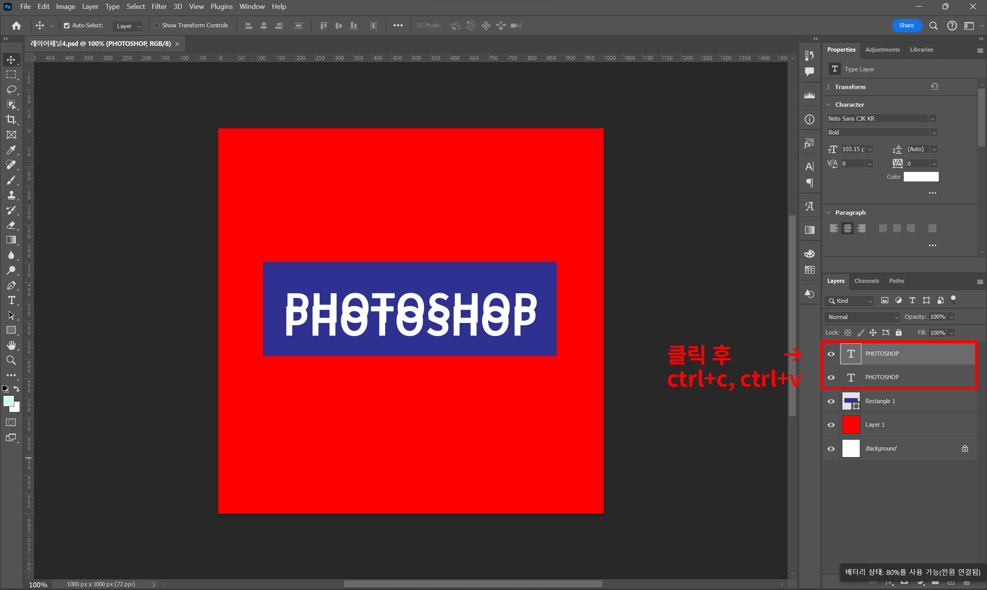Viewport: 987px width, 590px height.
Task: Open the white text Color swatch
Action: (921, 176)
